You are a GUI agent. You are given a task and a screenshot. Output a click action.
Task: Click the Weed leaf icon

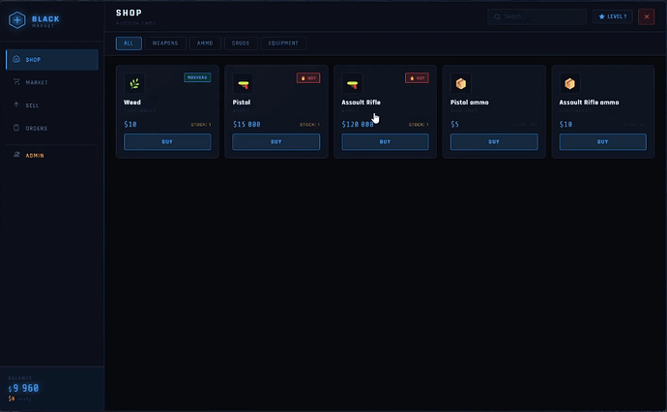click(x=134, y=83)
